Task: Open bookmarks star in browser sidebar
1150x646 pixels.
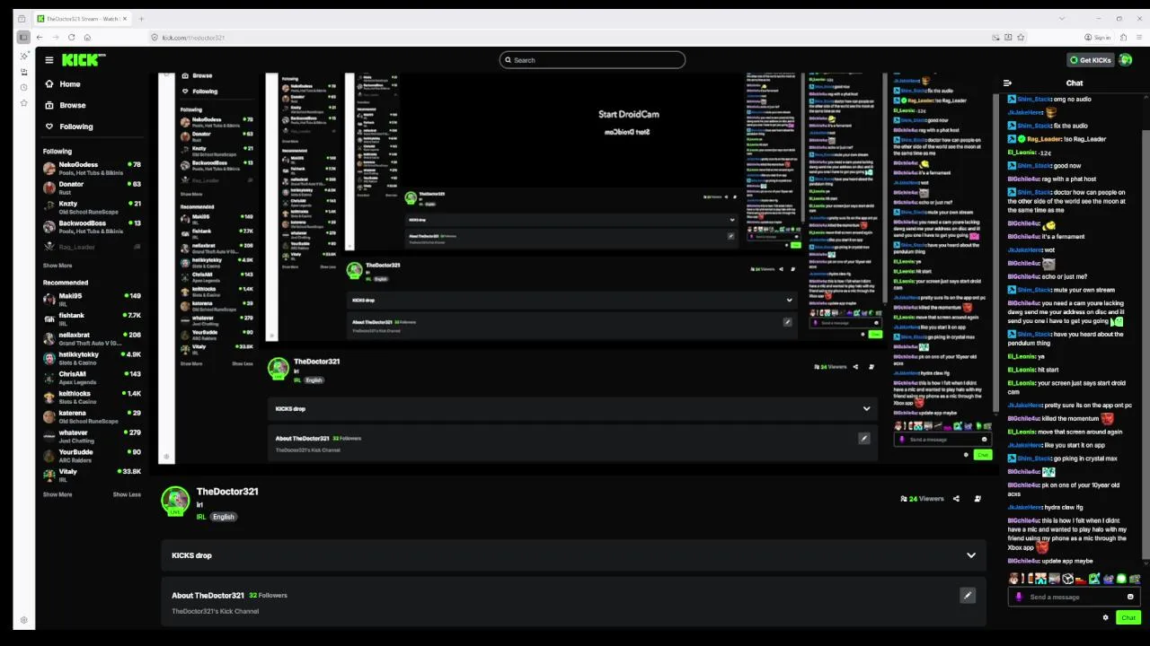Action: [x=23, y=103]
